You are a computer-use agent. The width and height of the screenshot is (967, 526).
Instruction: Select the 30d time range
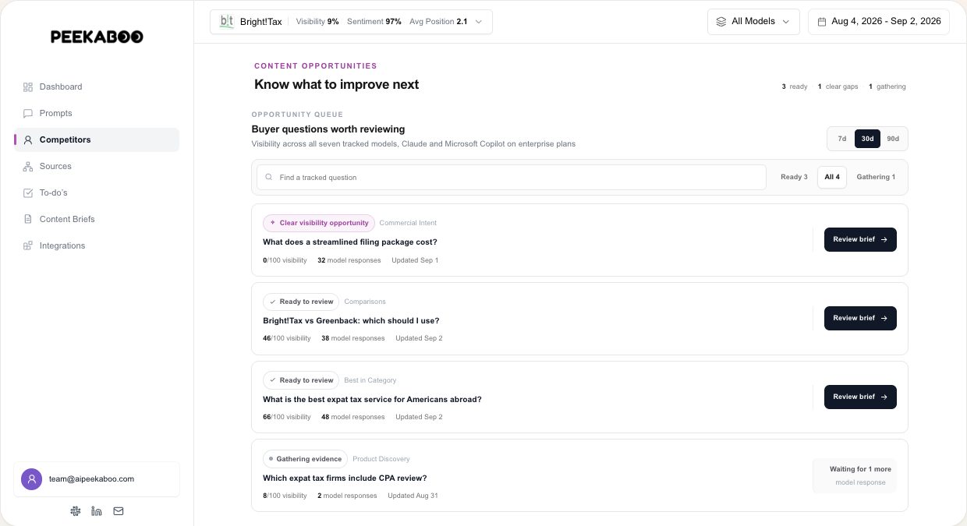click(867, 139)
